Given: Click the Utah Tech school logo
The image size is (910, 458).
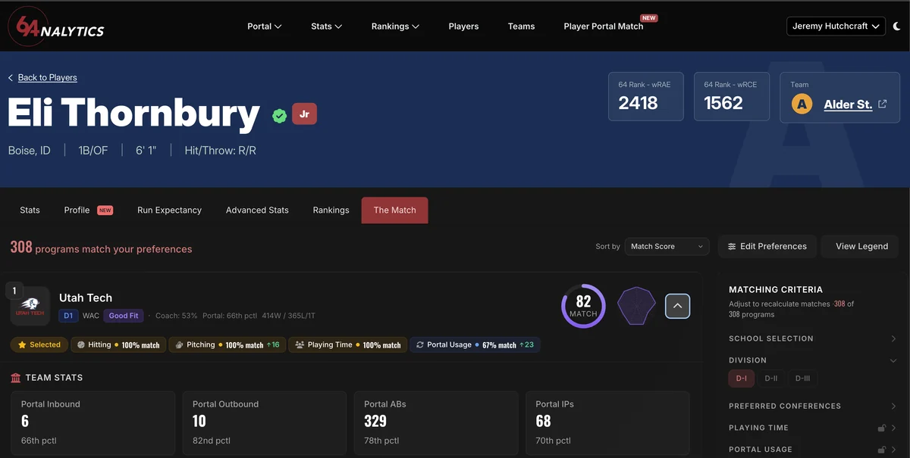Looking at the screenshot, I should click(30, 306).
